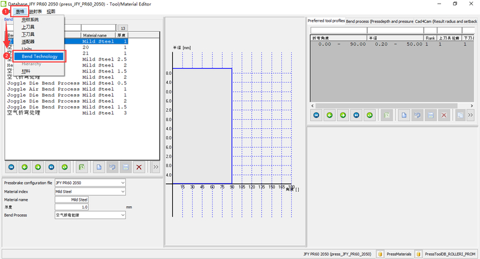Choose Units from the open menu
The width and height of the screenshot is (480, 259).
[27, 49]
